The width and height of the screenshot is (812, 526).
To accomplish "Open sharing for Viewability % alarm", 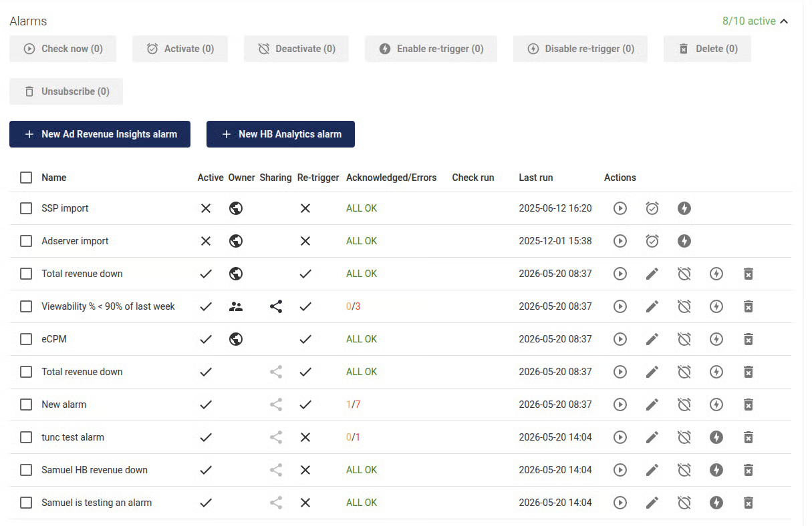I will point(276,306).
